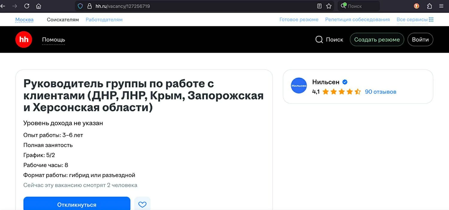Open the 90 отзывов link
Image resolution: width=449 pixels, height=210 pixels.
(380, 92)
